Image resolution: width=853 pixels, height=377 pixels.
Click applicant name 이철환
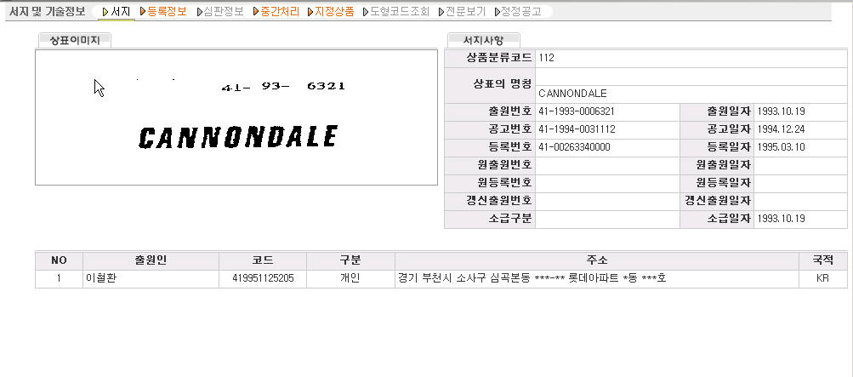(101, 278)
